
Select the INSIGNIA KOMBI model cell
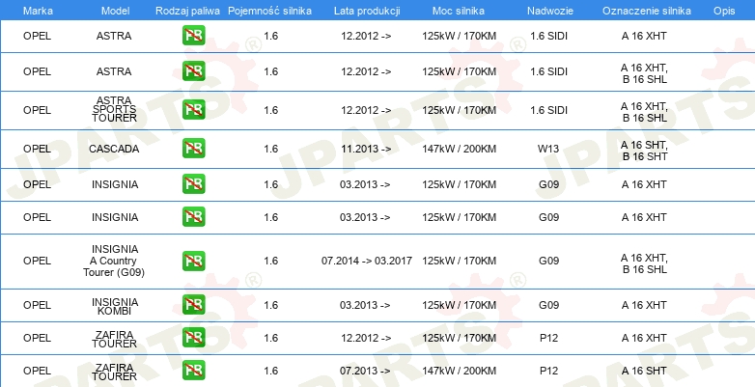(115, 306)
